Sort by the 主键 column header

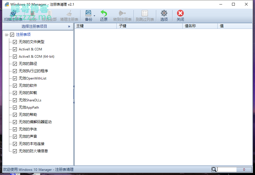click(x=95, y=26)
